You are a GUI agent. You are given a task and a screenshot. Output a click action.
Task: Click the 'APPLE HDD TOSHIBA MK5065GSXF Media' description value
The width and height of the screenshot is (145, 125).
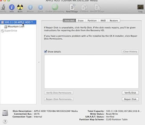tap(56, 111)
